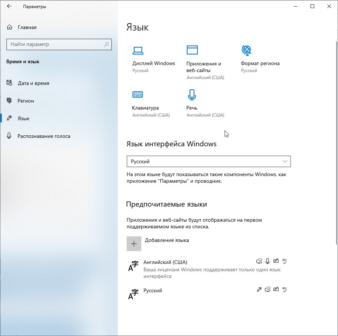This screenshot has height=336, width=338.
Task: Click the Русский language glyph icon
Action: click(133, 294)
